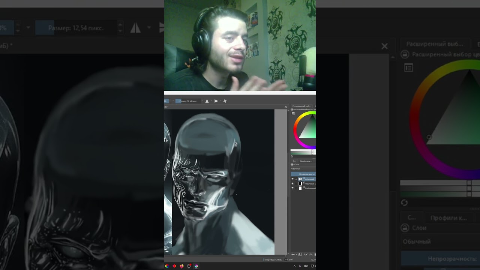Add a new layer with plus button
This screenshot has width=480, height=270.
[x=293, y=254]
